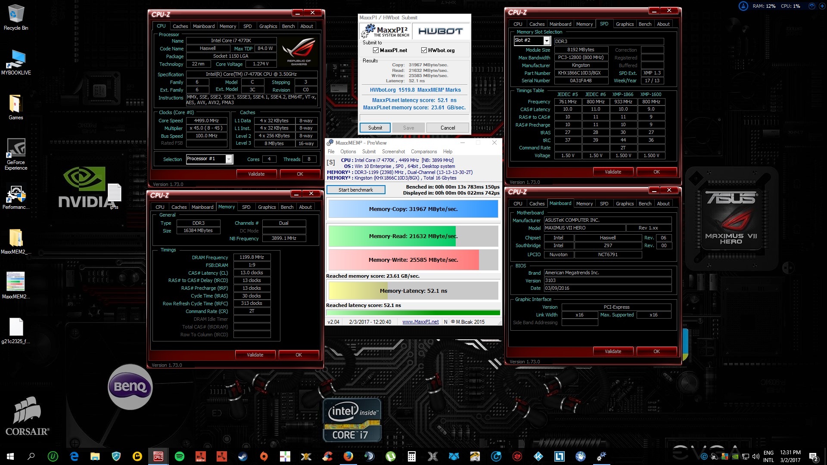Open the Recycle Bin desktop icon
This screenshot has height=465, width=827.
[16, 17]
